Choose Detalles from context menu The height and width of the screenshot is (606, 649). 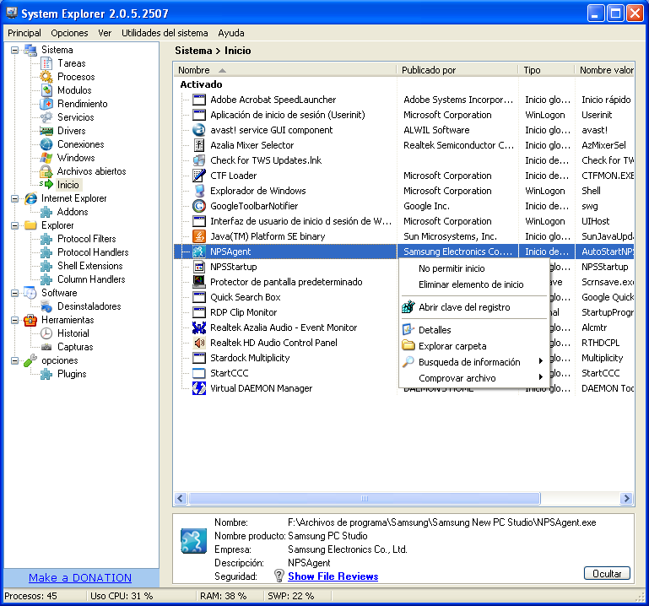click(473, 330)
